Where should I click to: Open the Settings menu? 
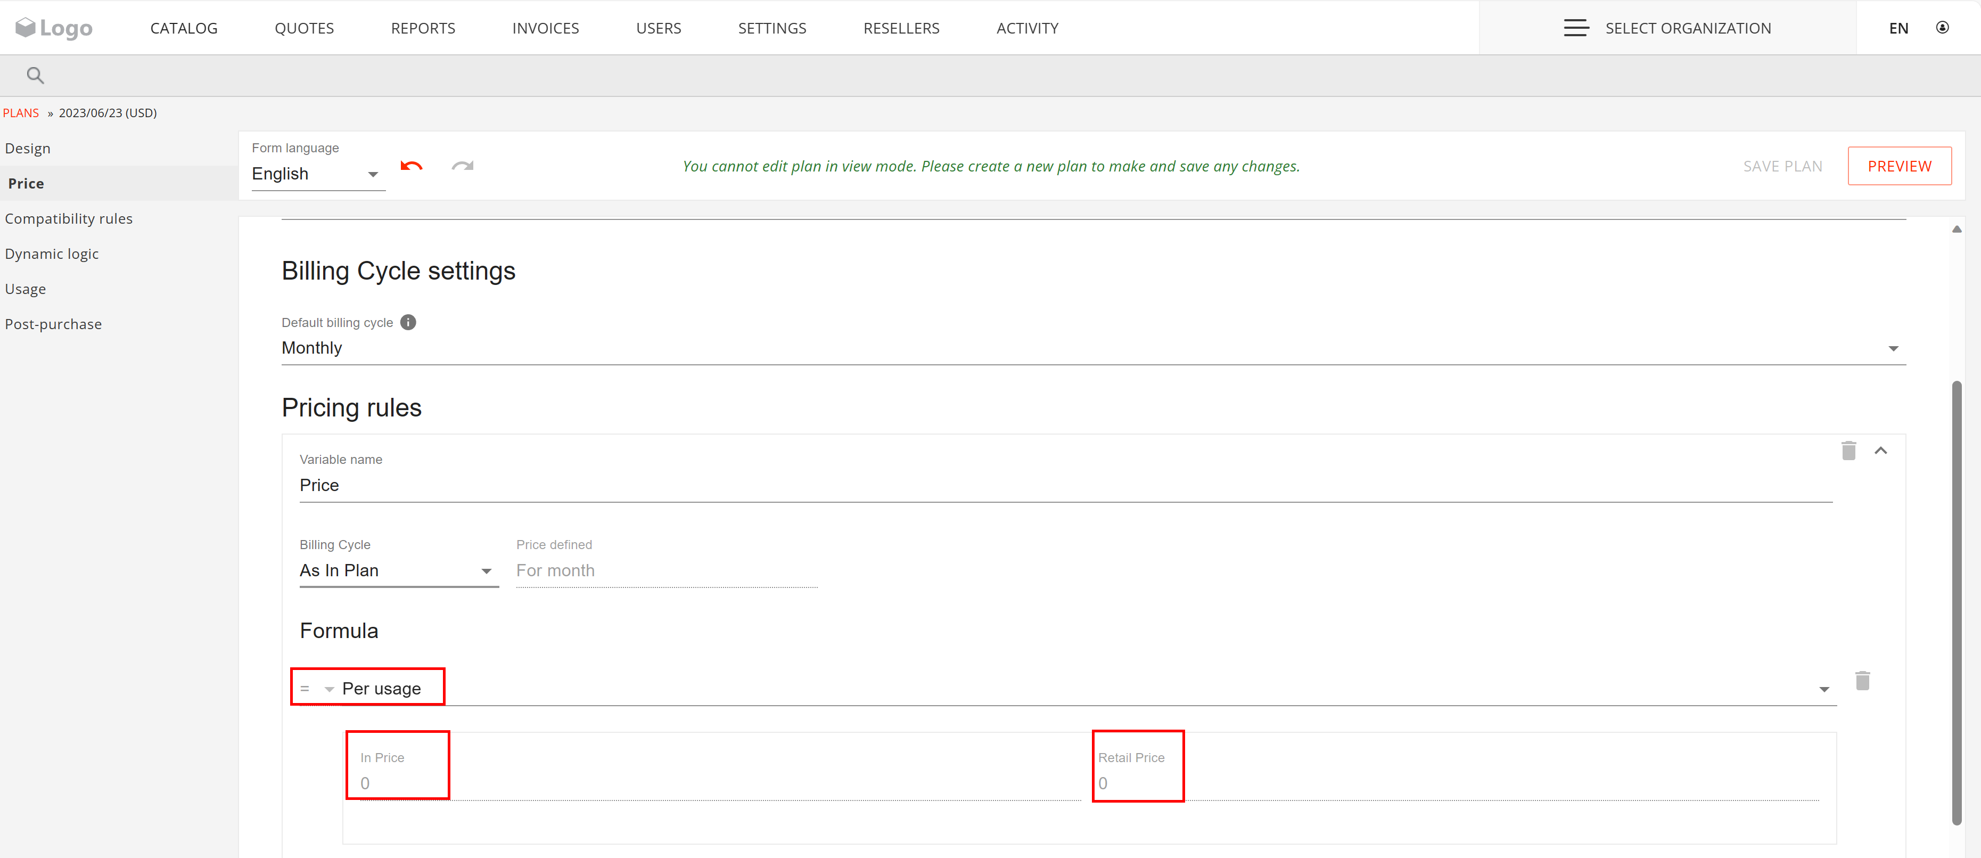pos(772,28)
